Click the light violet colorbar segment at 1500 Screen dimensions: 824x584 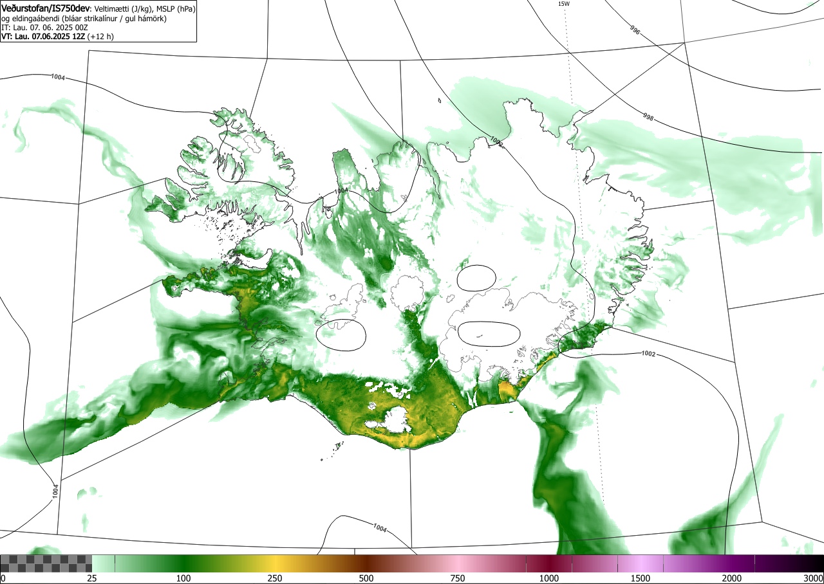[x=641, y=563]
